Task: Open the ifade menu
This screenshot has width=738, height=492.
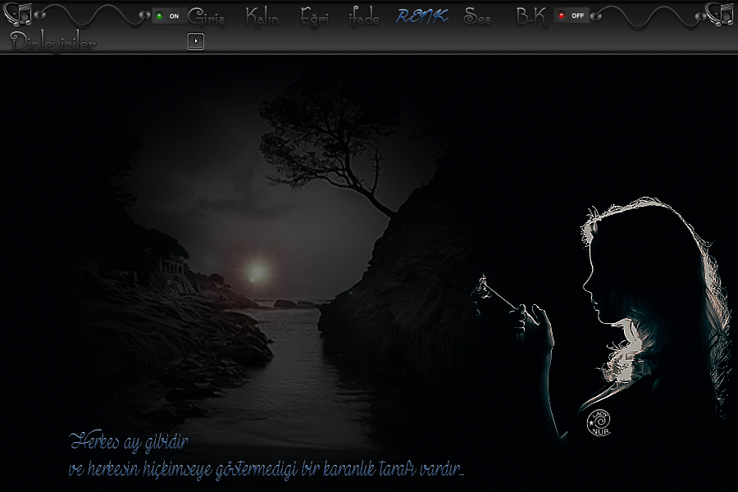Action: tap(364, 16)
